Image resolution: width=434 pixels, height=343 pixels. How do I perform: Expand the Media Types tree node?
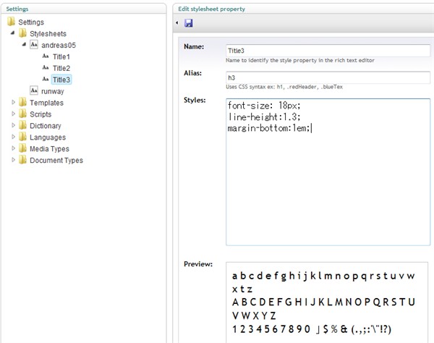pos(13,148)
